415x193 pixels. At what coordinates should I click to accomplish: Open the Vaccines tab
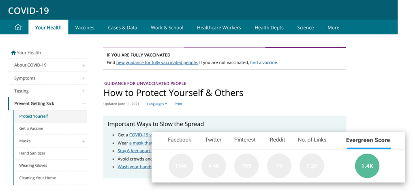[85, 28]
